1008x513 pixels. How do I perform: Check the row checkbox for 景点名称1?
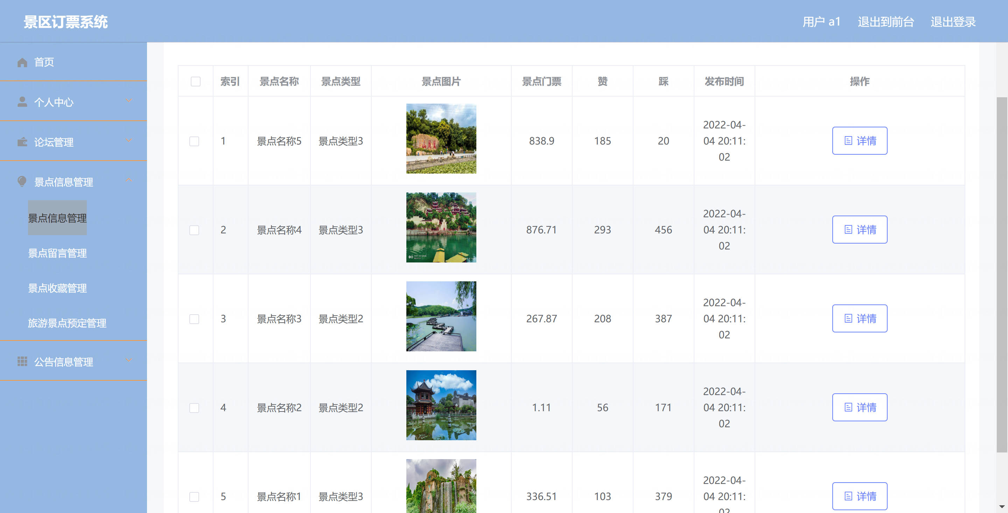point(194,496)
